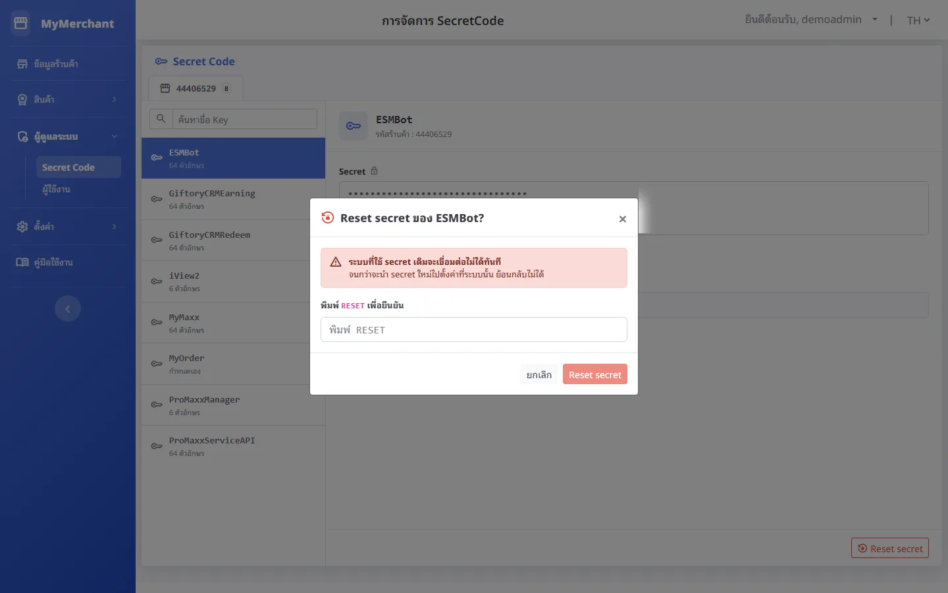Click key icon beside iView2
Viewport: 948px width, 593px height.
157,281
